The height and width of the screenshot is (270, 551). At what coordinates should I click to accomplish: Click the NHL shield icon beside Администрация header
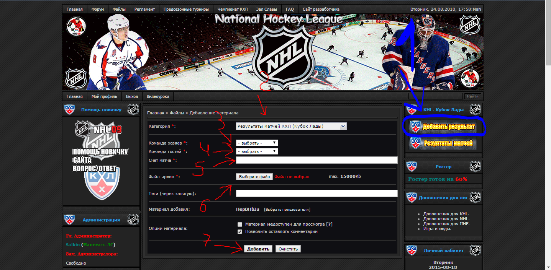click(133, 220)
